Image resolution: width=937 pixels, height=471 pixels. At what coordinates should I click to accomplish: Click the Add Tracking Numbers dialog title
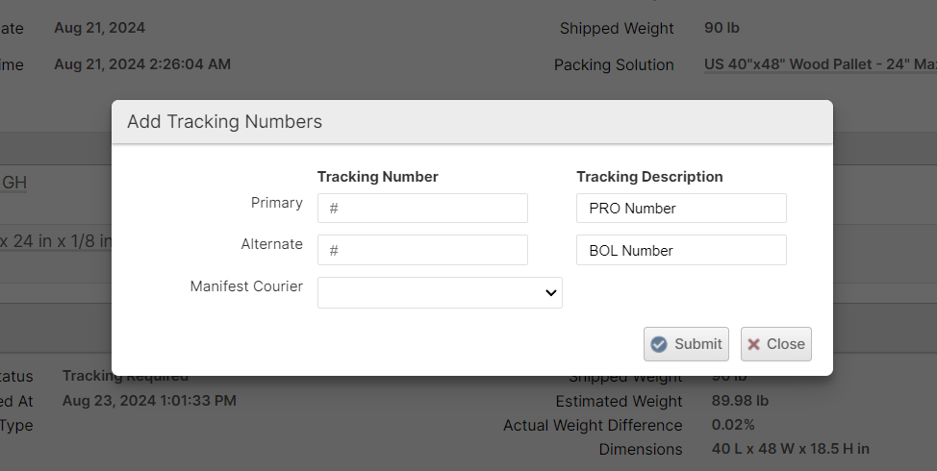pyautogui.click(x=224, y=122)
